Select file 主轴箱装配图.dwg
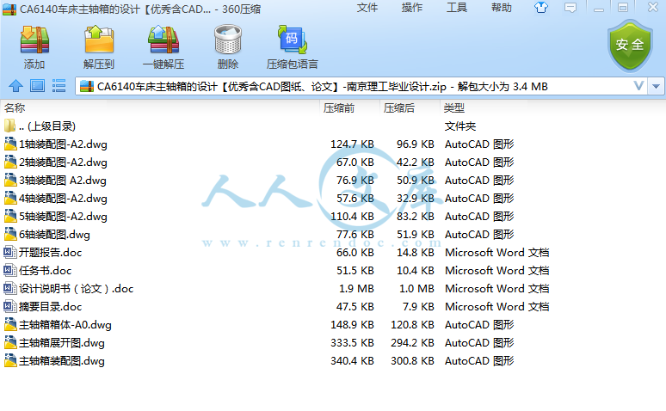 [x=333, y=361]
